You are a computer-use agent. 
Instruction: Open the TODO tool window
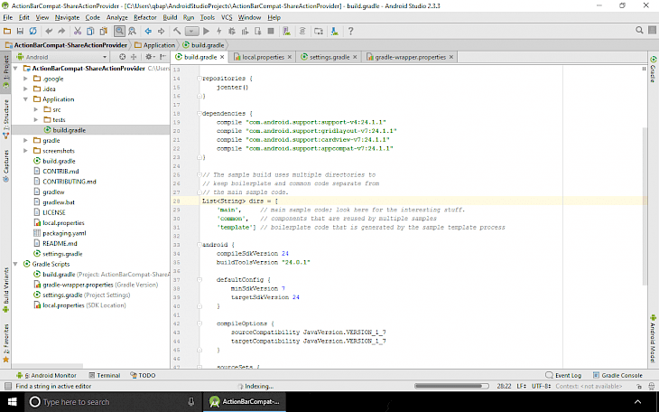[143, 375]
